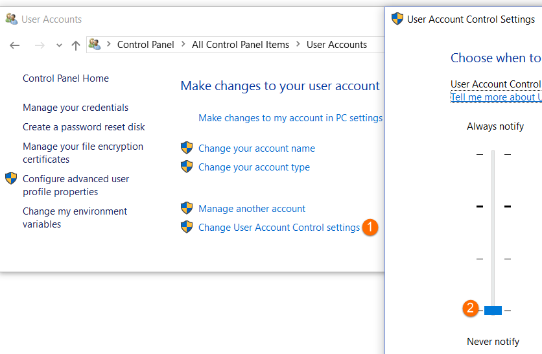The image size is (542, 354).
Task: Click shield icon beside Change your account type
Action: click(x=187, y=166)
